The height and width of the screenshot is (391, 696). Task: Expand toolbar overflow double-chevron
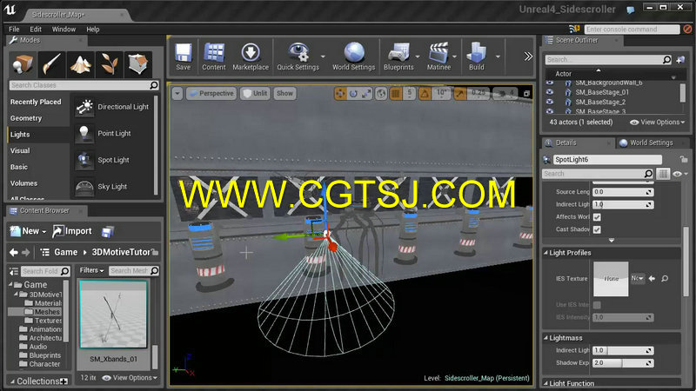pyautogui.click(x=528, y=56)
